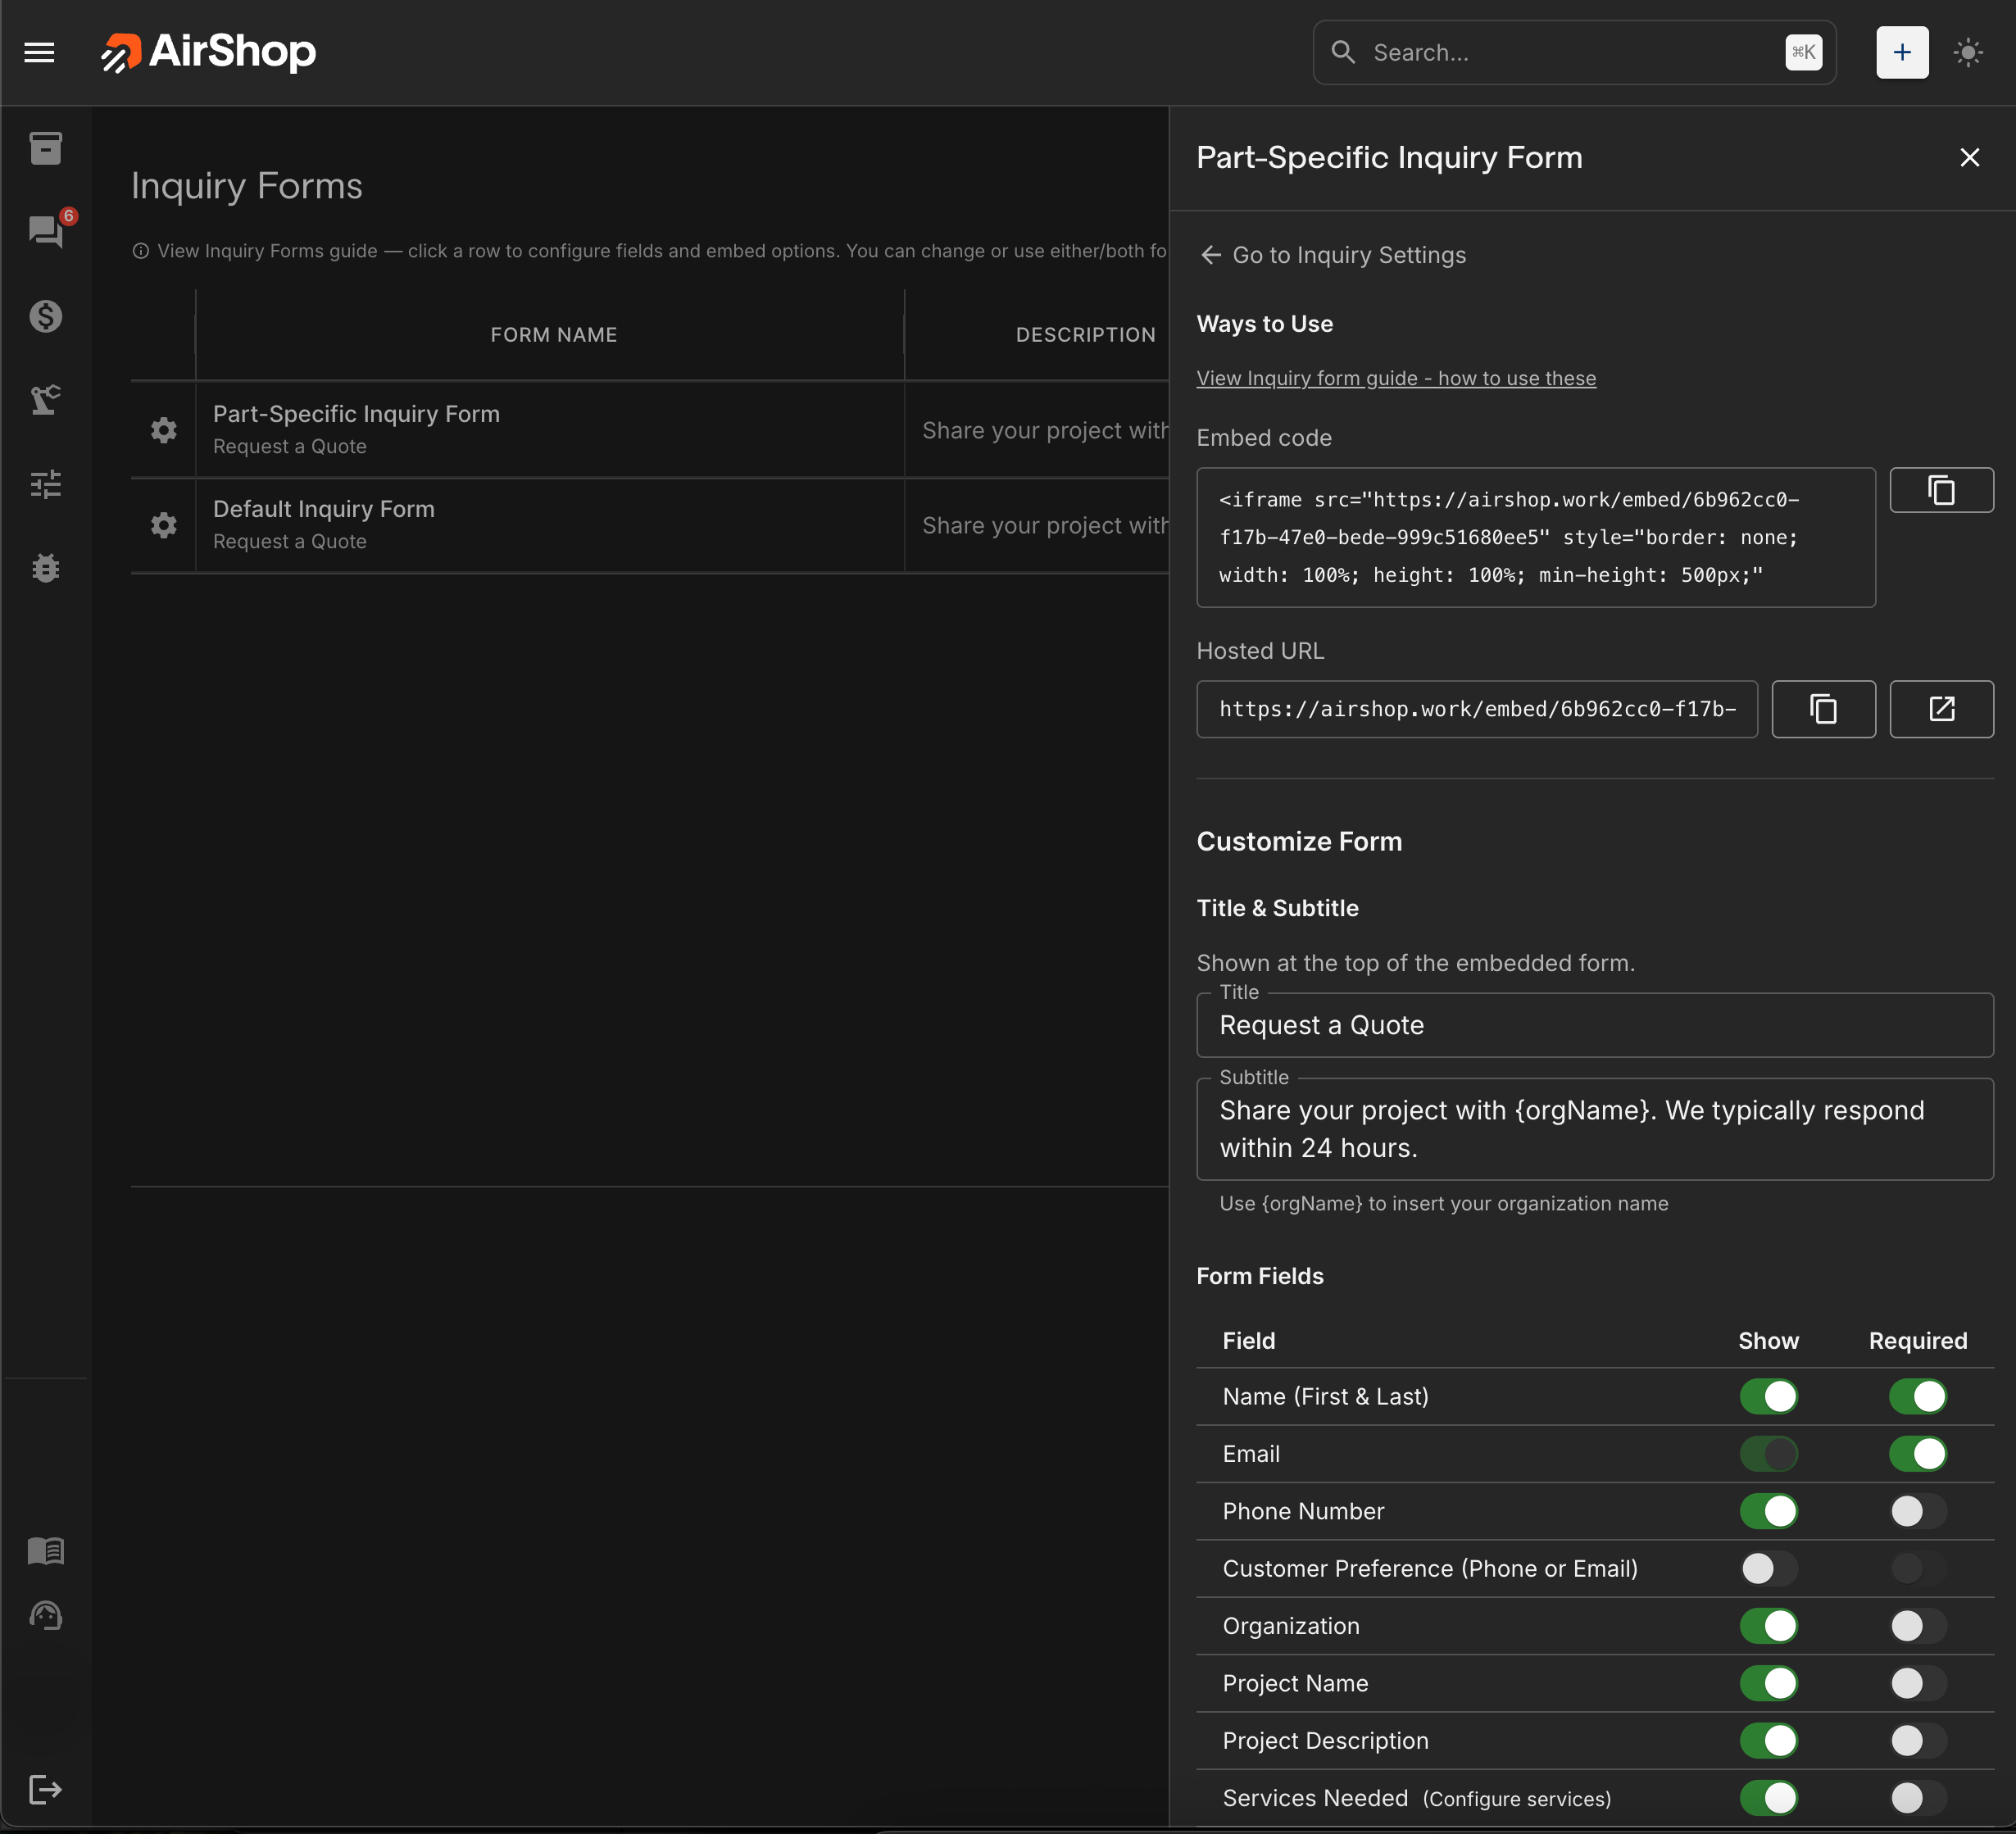Screen dimensions: 2016x1834
Task: Open the sliders settings sidebar icon
Action: (x=45, y=484)
